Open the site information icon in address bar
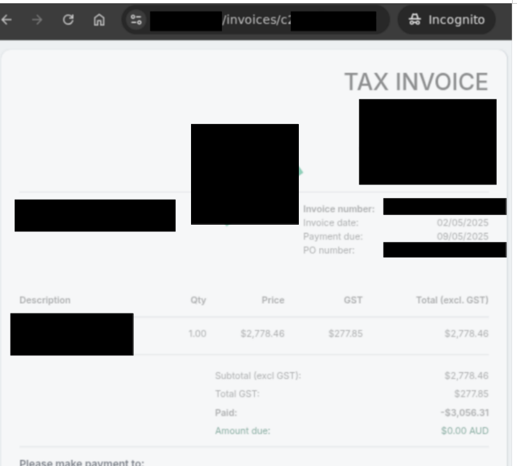This screenshot has width=517, height=466. point(135,20)
